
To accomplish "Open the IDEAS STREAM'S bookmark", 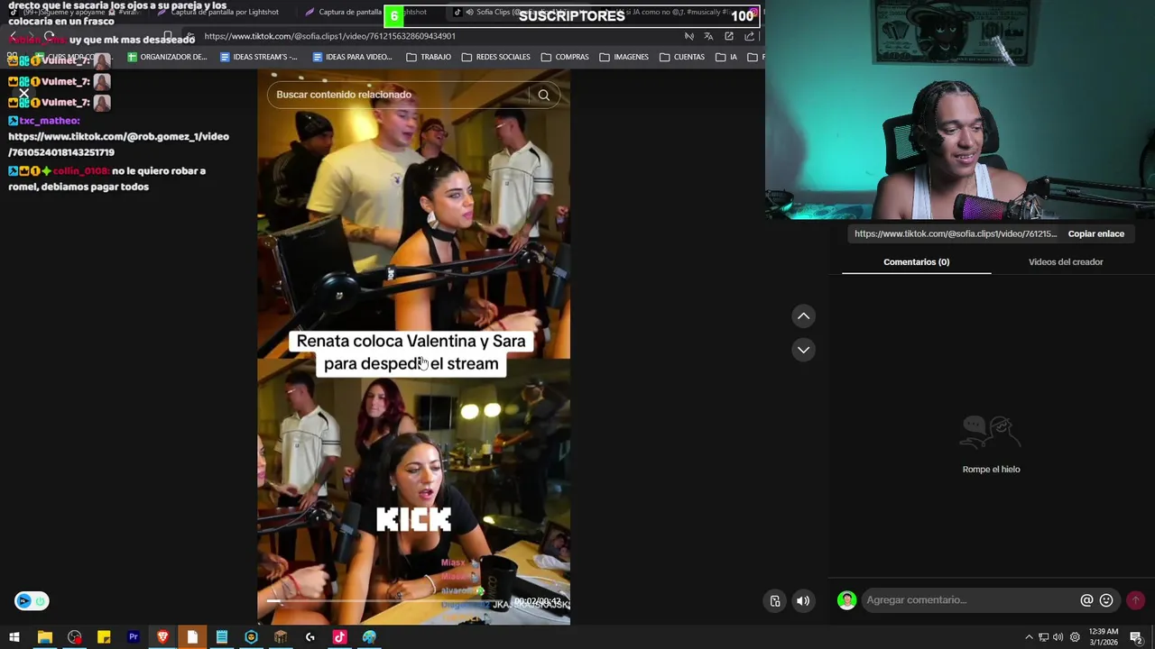I will coord(258,57).
